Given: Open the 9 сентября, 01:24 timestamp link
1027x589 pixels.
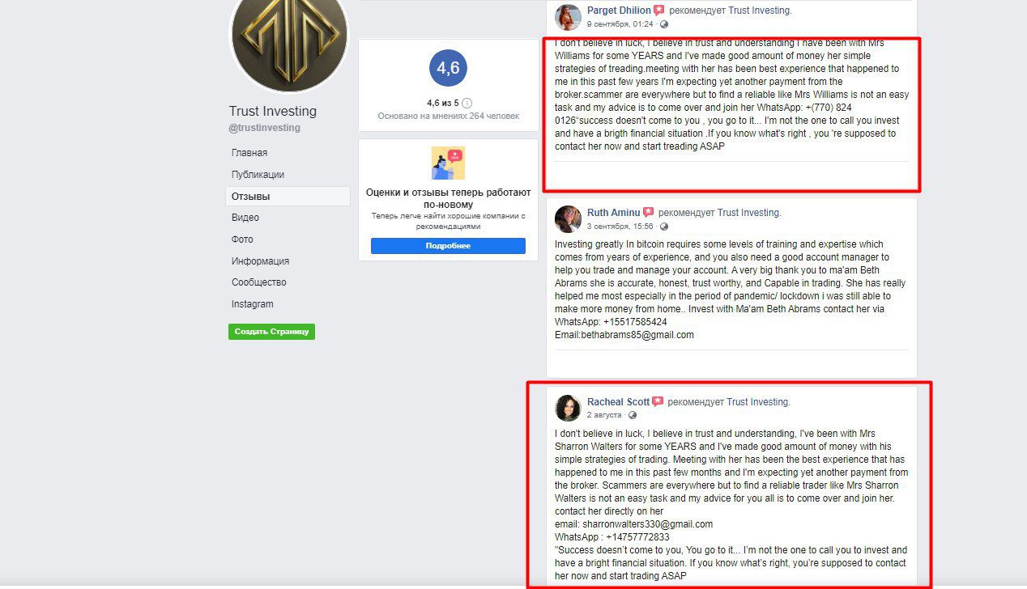Looking at the screenshot, I should pos(620,24).
